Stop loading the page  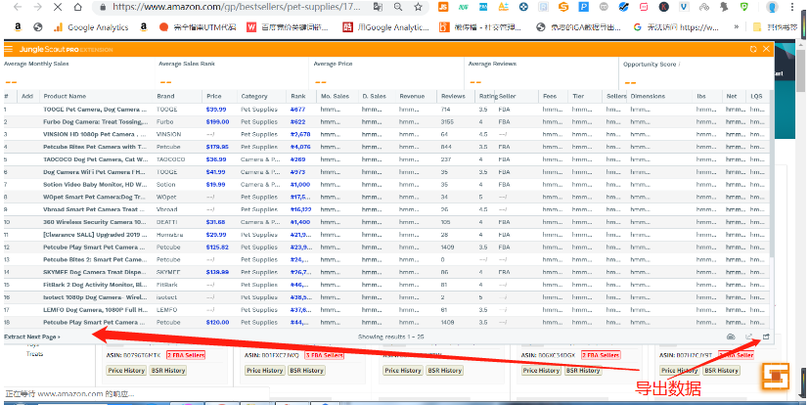point(58,7)
